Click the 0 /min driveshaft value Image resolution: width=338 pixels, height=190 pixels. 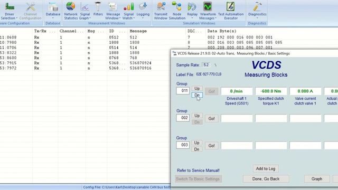pos(237,91)
